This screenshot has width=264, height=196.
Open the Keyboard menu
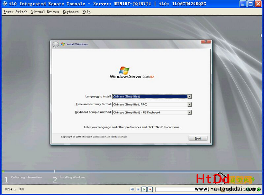(71, 12)
